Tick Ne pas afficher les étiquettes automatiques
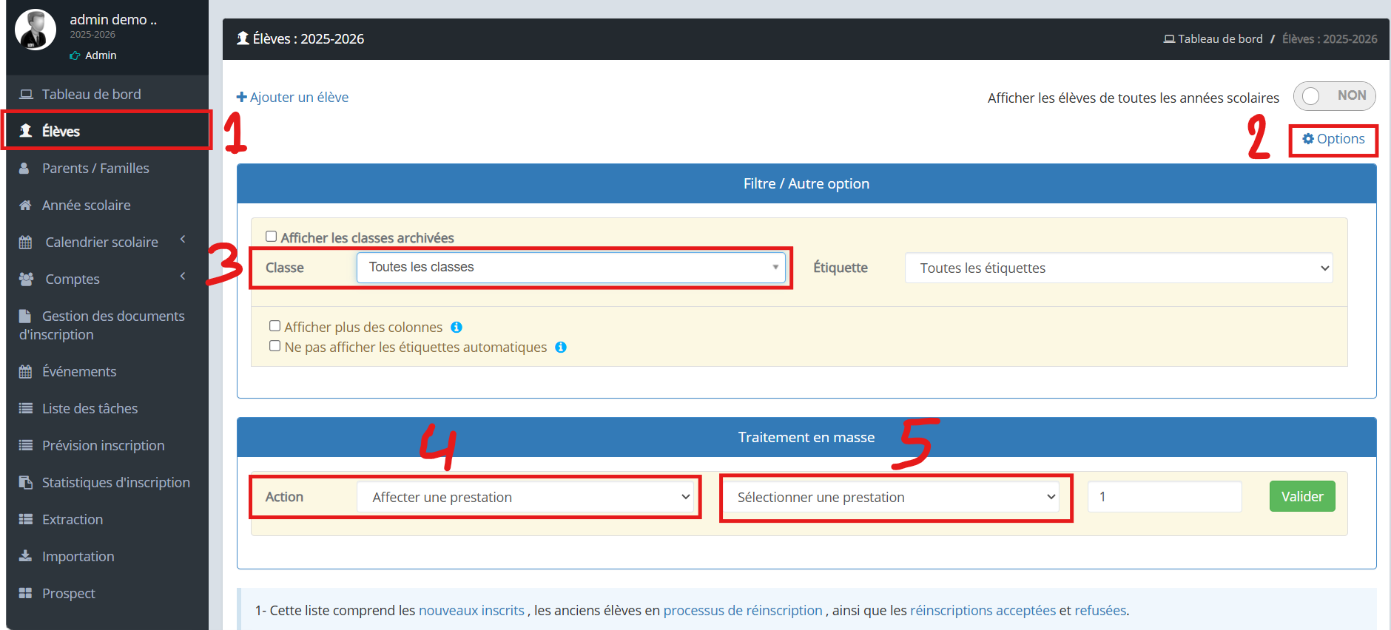This screenshot has height=630, width=1391. (x=275, y=346)
